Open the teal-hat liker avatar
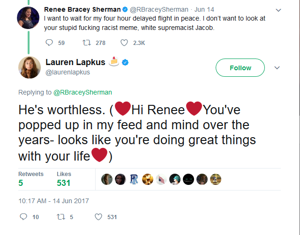 tap(175, 179)
